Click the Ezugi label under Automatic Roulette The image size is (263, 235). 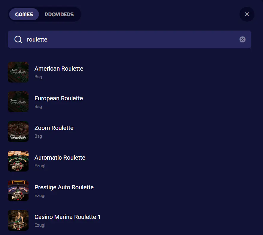(40, 166)
